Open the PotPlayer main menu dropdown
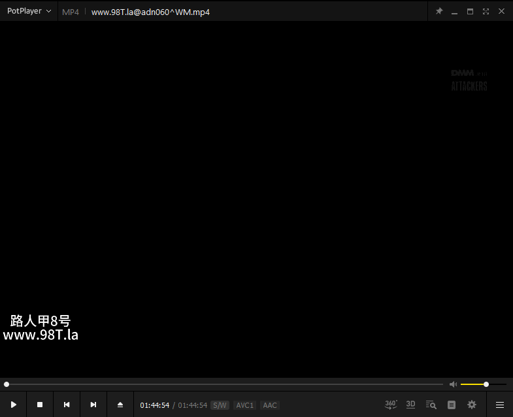Viewport: 513px width, 417px height. tap(29, 11)
